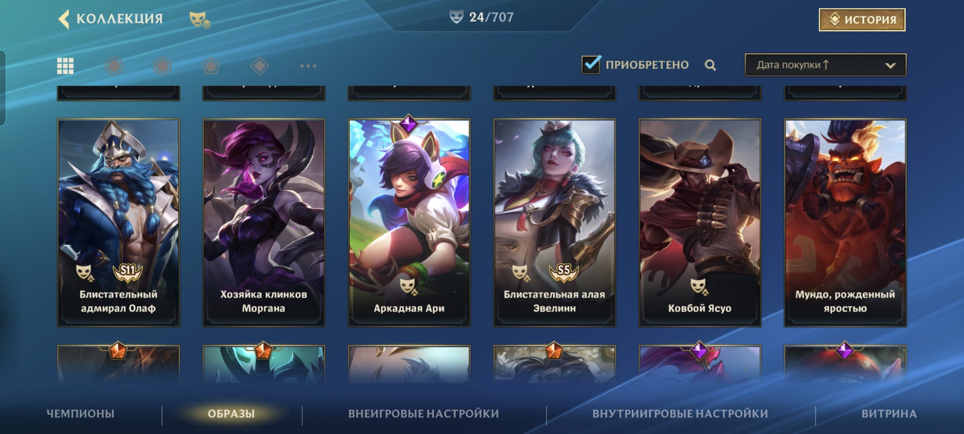Screen dimensions: 964x434
Task: Switch to the Внеигровые настройки tab
Action: [423, 414]
